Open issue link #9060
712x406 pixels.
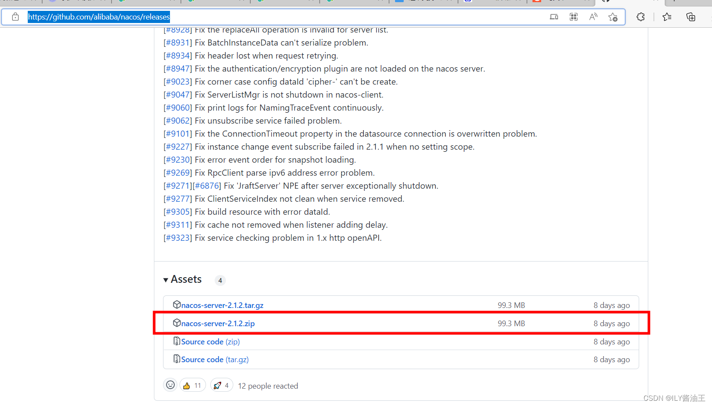tap(178, 108)
